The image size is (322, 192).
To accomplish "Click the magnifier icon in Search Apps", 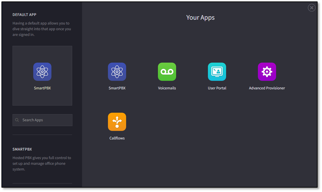I will pyautogui.click(x=17, y=120).
